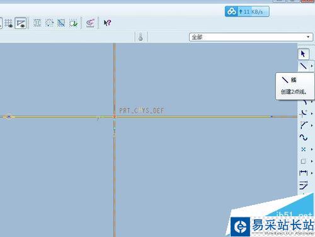Image resolution: width=315 pixels, height=237 pixels.
Task: Expand the chamfer tool flyout arrow
Action: 312,125
